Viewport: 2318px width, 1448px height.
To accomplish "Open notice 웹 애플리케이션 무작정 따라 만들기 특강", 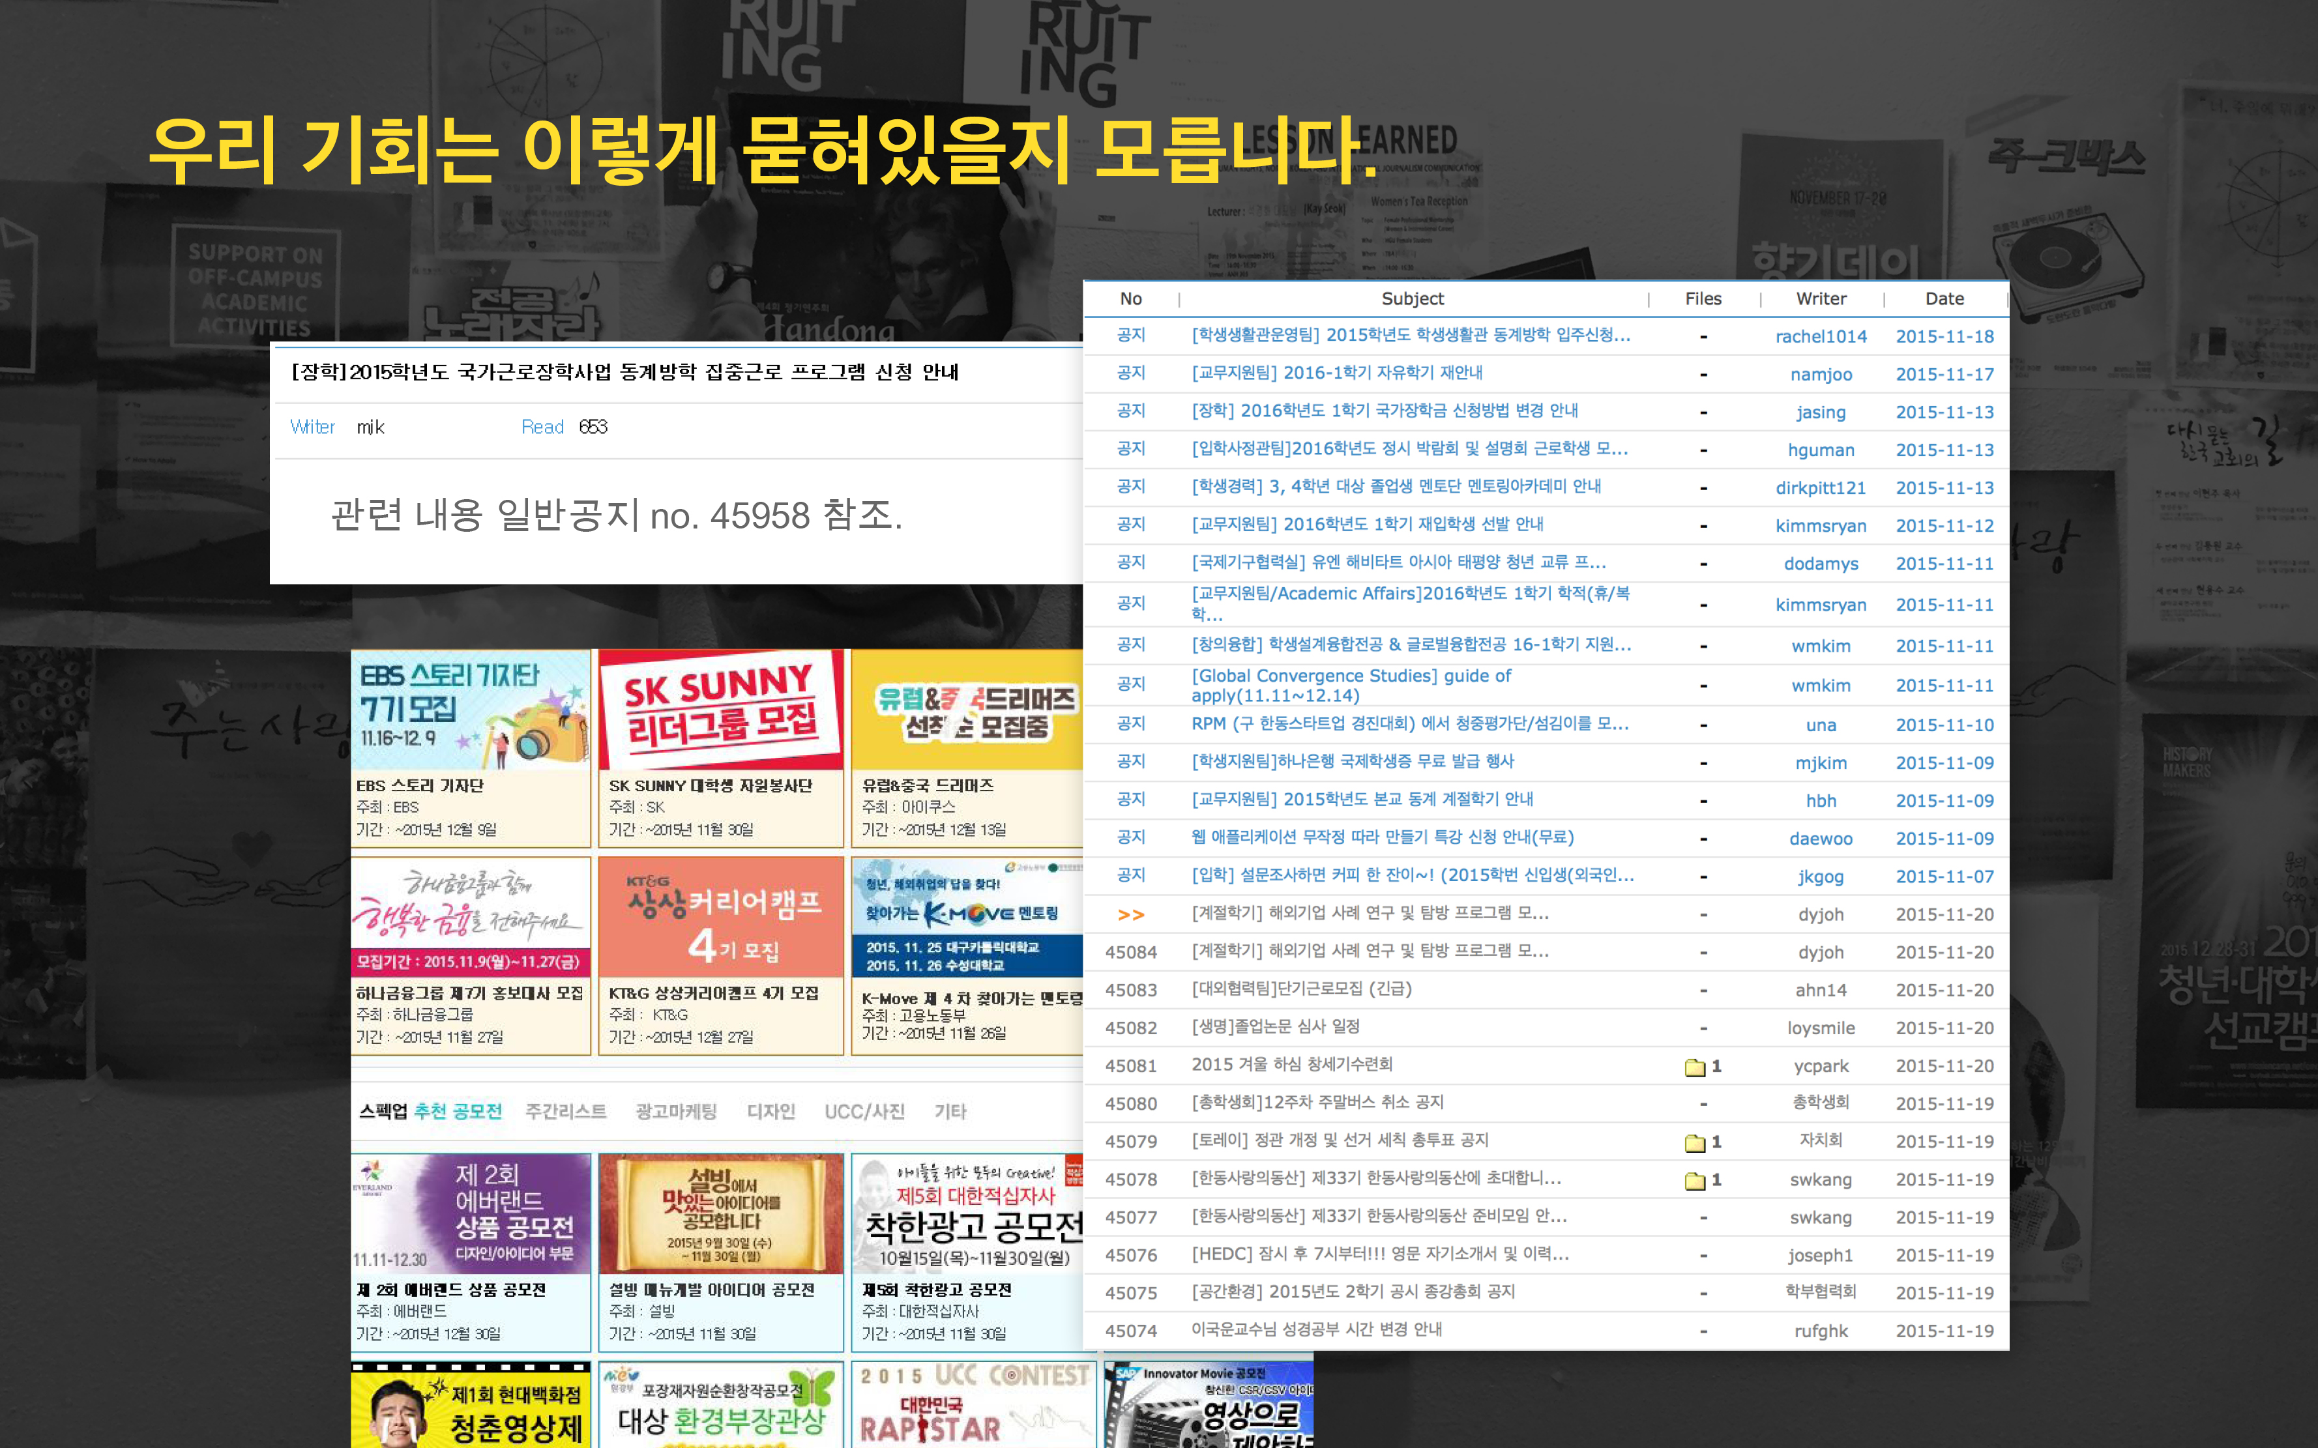I will click(x=1383, y=837).
